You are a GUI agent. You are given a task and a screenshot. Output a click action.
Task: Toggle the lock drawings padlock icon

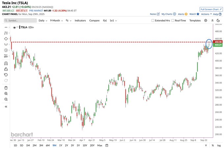6,69
